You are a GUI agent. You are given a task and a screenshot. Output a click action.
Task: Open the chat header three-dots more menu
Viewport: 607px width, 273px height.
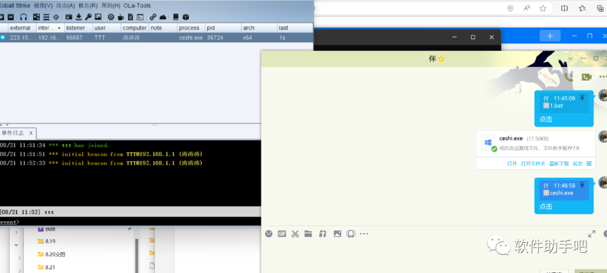tap(603, 76)
